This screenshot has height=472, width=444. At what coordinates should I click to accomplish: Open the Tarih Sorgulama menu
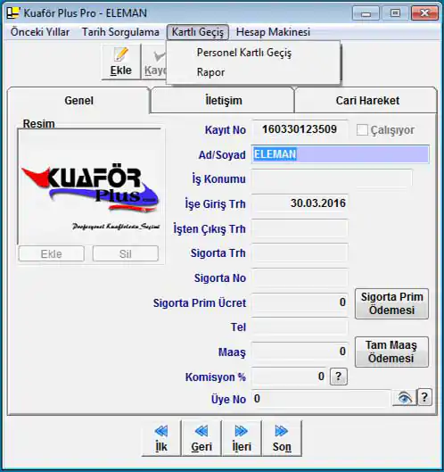tap(120, 32)
